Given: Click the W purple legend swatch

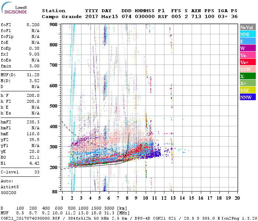Looking at the screenshot, I should (x=248, y=48).
